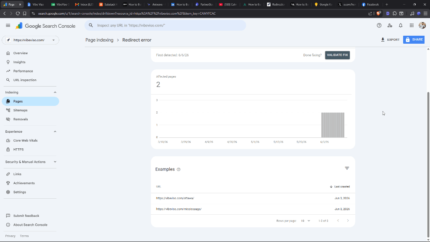Image resolution: width=430 pixels, height=242 pixels.
Task: Click the Google Search Console logo
Action: click(x=45, y=26)
